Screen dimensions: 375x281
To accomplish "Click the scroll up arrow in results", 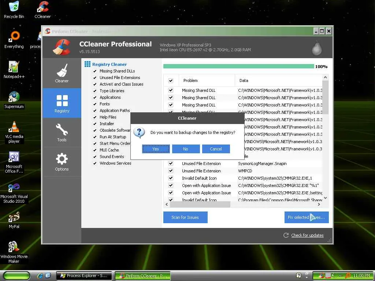I will pyautogui.click(x=325, y=77).
